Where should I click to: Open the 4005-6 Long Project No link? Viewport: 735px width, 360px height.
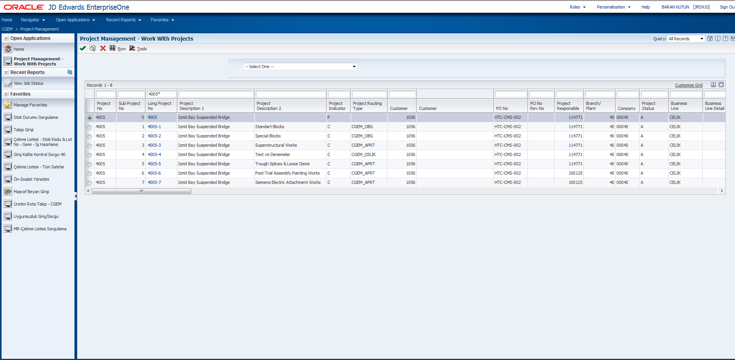click(154, 173)
